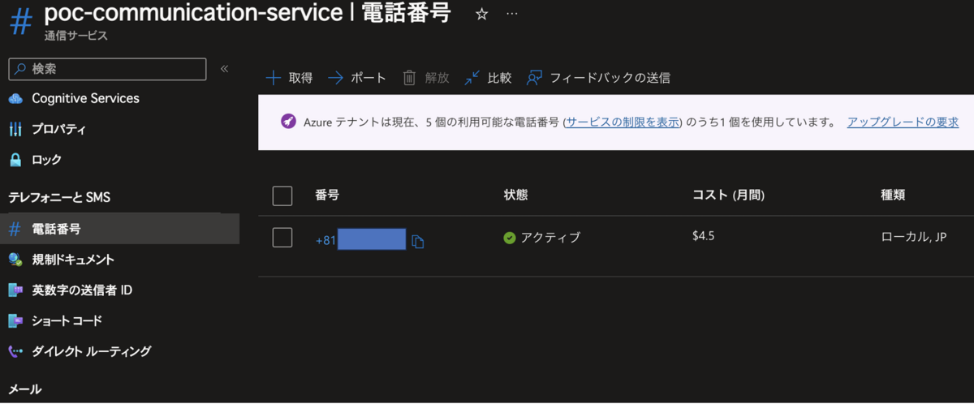The height and width of the screenshot is (404, 974).
Task: Click the プロパティ sliders icon
Action: tap(15, 130)
